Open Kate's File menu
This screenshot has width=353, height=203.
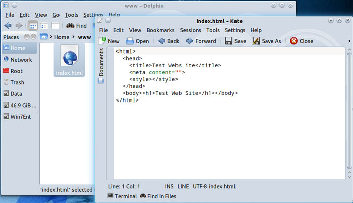click(x=103, y=30)
